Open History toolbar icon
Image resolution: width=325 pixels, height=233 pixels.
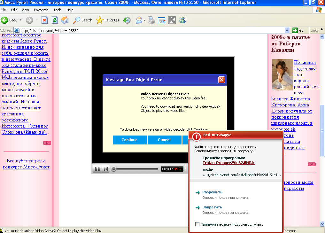(127, 20)
